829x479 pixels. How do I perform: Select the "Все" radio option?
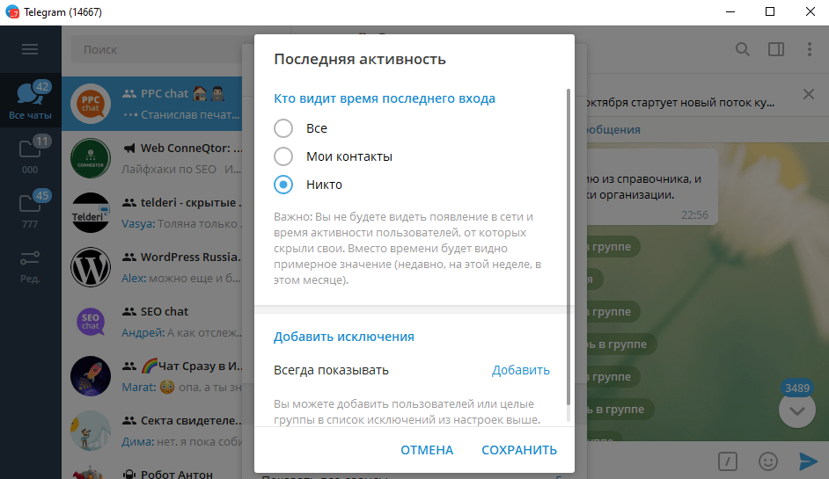point(283,128)
